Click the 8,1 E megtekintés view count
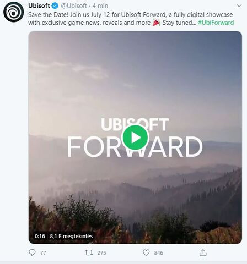This screenshot has height=264, width=247. click(71, 236)
